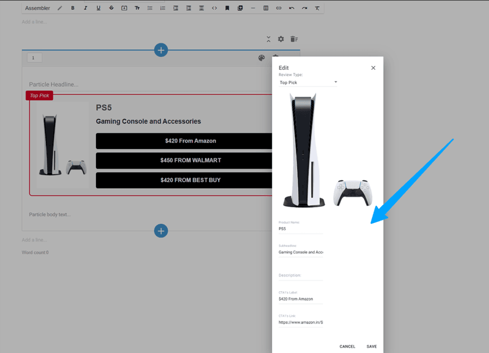The width and height of the screenshot is (489, 353).
Task: Toggle underline formatting
Action: 99,8
